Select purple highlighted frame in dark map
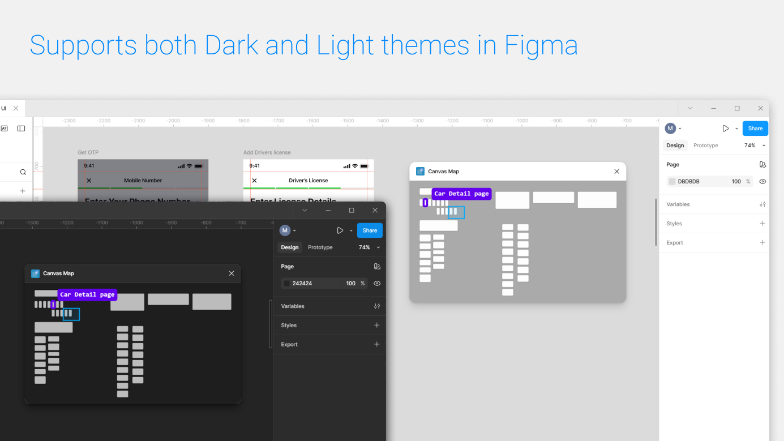Viewport: 784px width, 441px height. click(x=53, y=305)
